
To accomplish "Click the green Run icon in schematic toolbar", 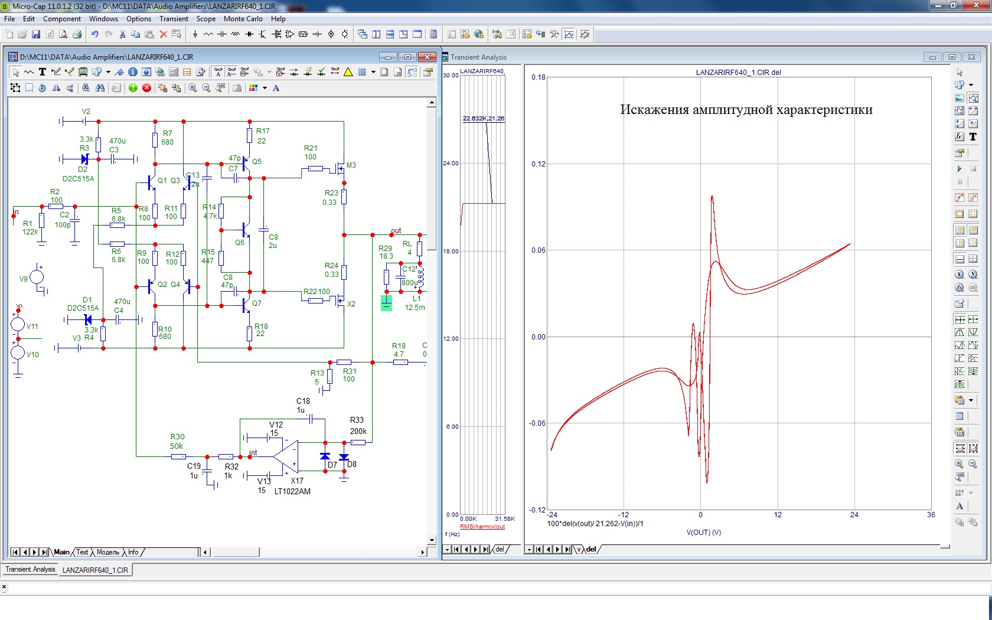I will [133, 88].
